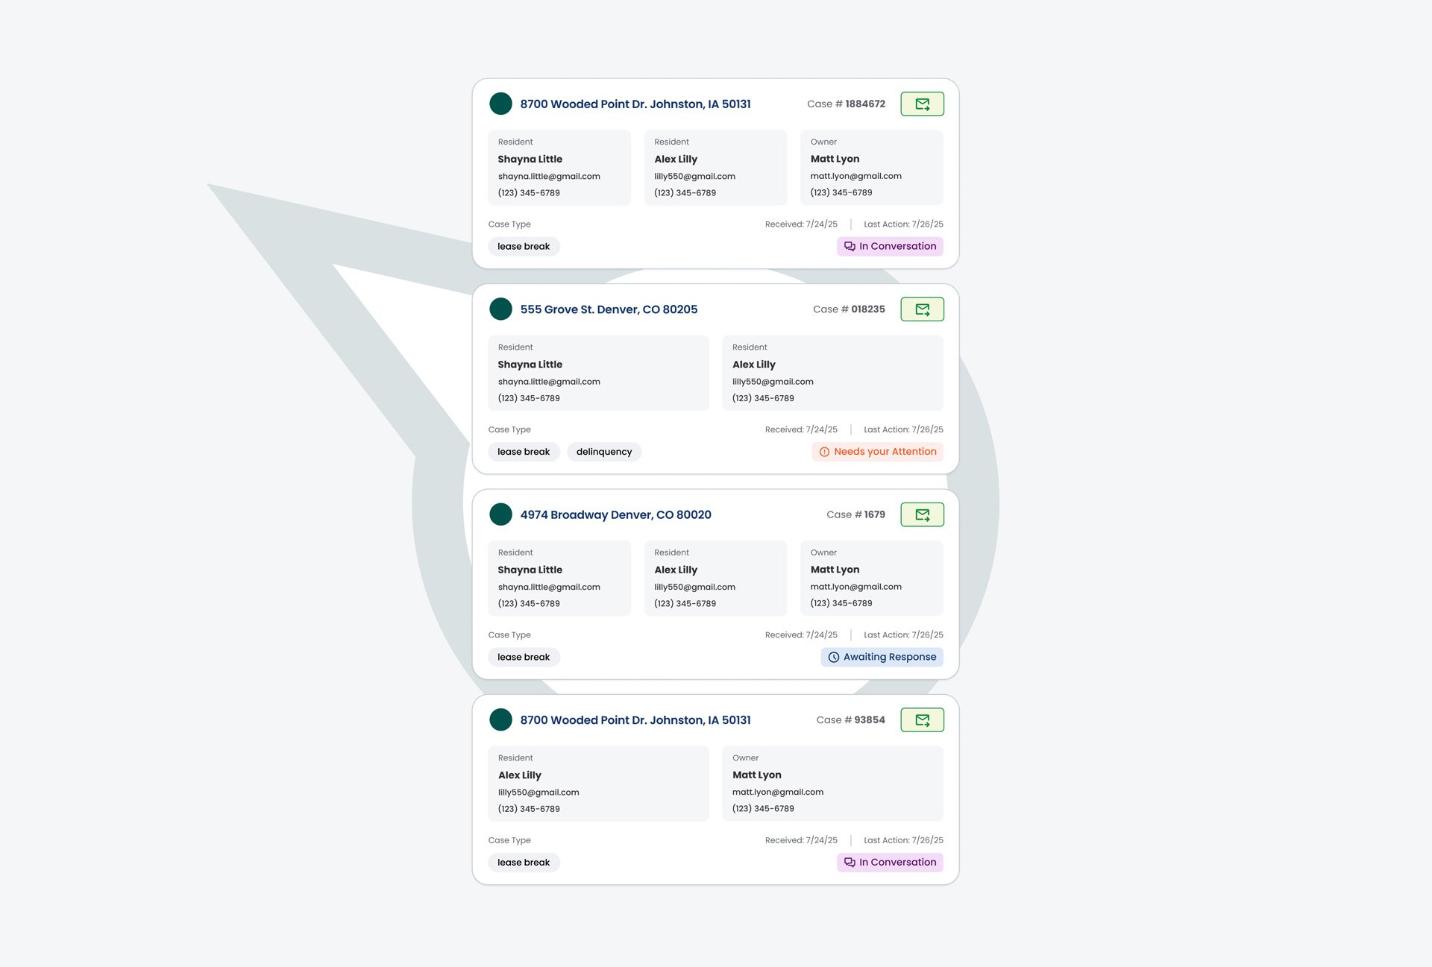Click mail icon for case 1884672

pyautogui.click(x=922, y=104)
